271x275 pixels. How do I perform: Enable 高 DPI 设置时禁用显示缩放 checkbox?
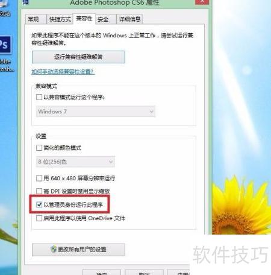tap(39, 191)
